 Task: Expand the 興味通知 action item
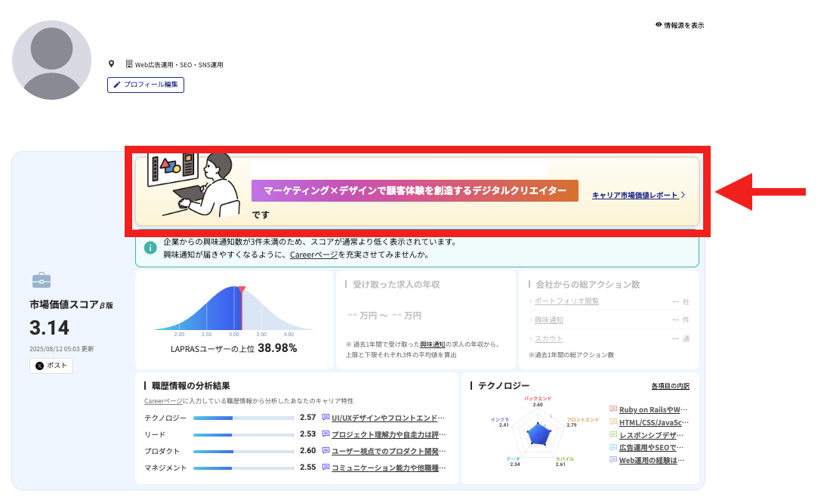(x=550, y=320)
